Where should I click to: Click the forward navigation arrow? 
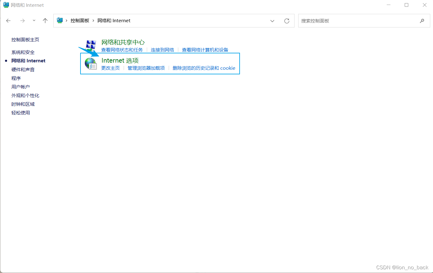[22, 21]
